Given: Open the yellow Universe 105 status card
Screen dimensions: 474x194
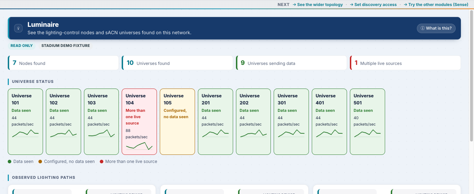Looking at the screenshot, I should pos(177,122).
